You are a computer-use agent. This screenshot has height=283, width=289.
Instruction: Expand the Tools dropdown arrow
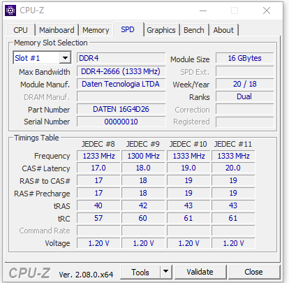coord(165,272)
